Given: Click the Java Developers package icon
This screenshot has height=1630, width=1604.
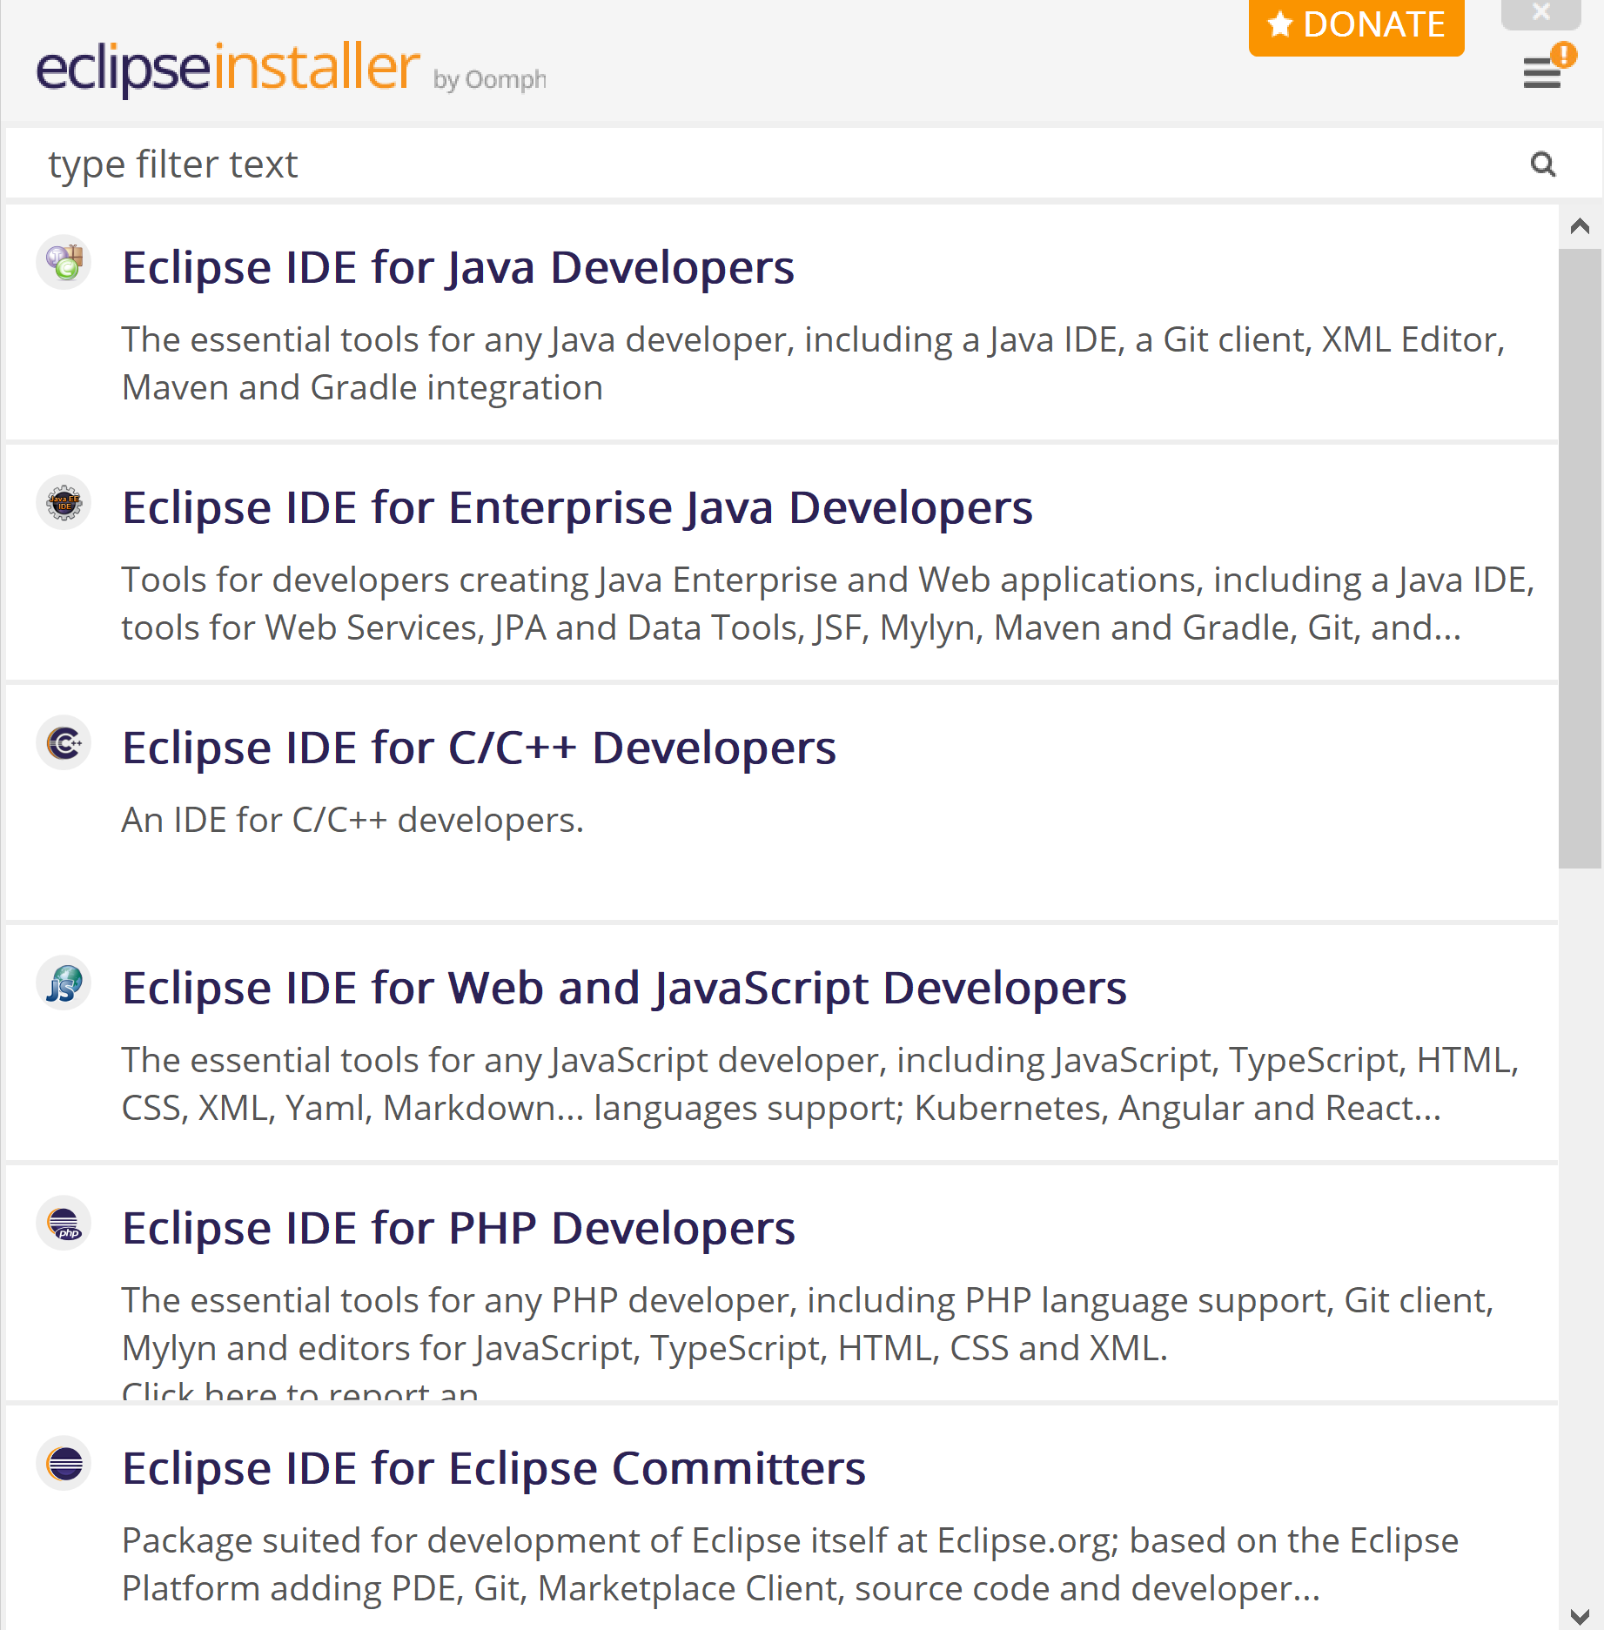Looking at the screenshot, I should [x=64, y=262].
